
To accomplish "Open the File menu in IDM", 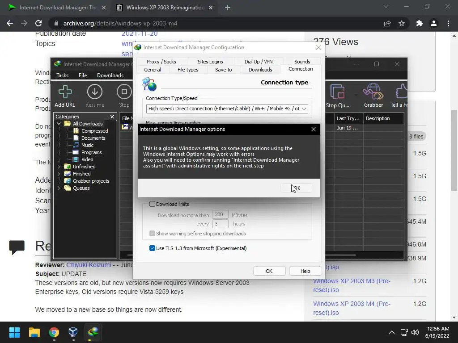I will point(83,75).
